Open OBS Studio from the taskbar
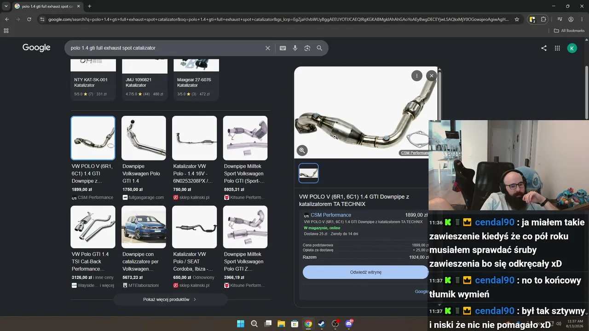This screenshot has width=589, height=331. click(335, 324)
